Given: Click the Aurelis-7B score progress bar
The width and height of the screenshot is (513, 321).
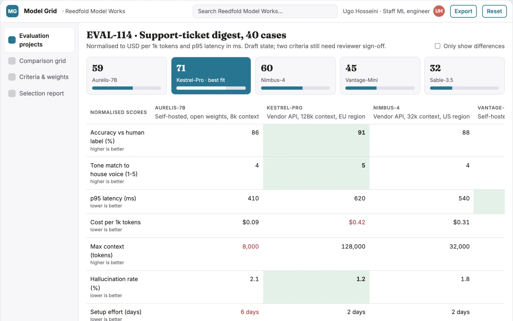Looking at the screenshot, I should 127,88.
